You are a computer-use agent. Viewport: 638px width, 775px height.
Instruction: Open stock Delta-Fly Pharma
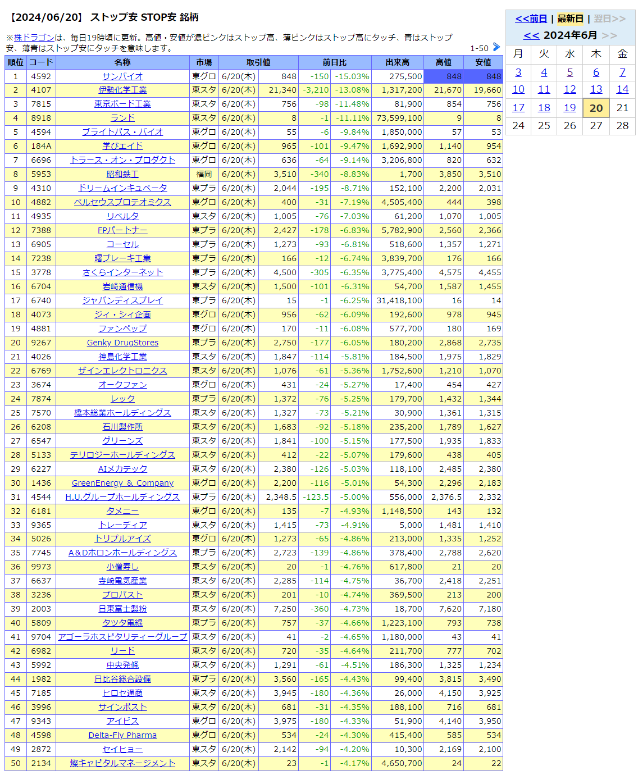point(122,736)
